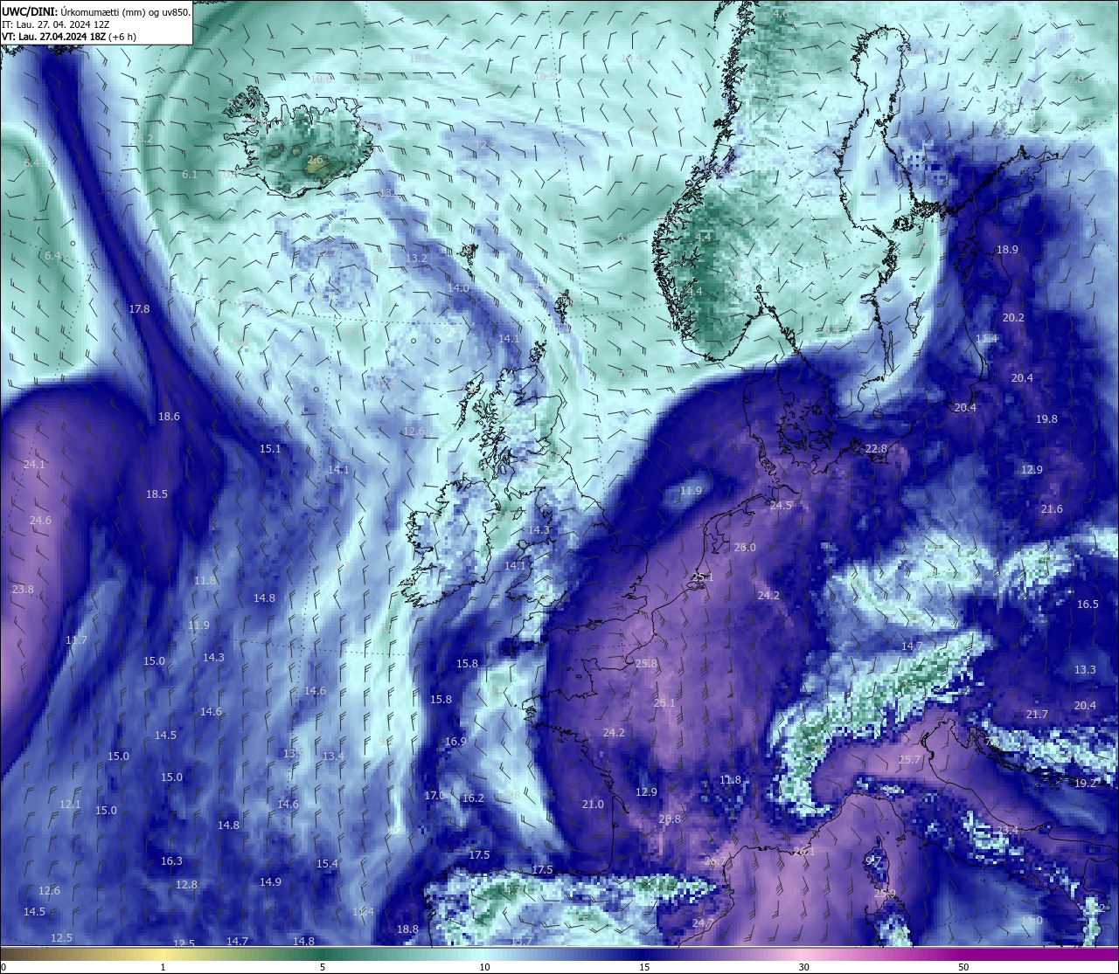The width and height of the screenshot is (1119, 974).
Task: Click the 18.5 map value
Action: click(156, 494)
